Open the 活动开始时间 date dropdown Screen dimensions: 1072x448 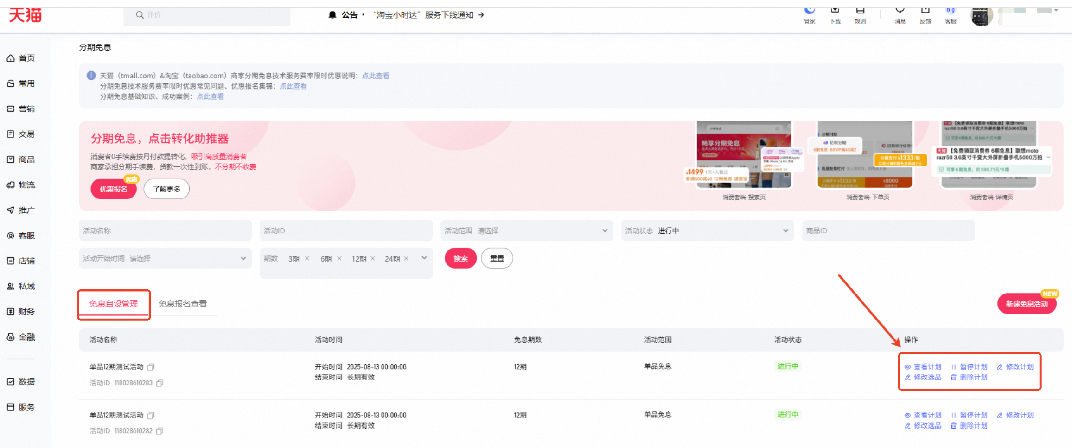[x=165, y=258]
